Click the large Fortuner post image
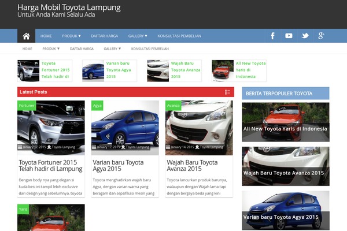This screenshot has width=347, height=231. pyautogui.click(x=51, y=128)
